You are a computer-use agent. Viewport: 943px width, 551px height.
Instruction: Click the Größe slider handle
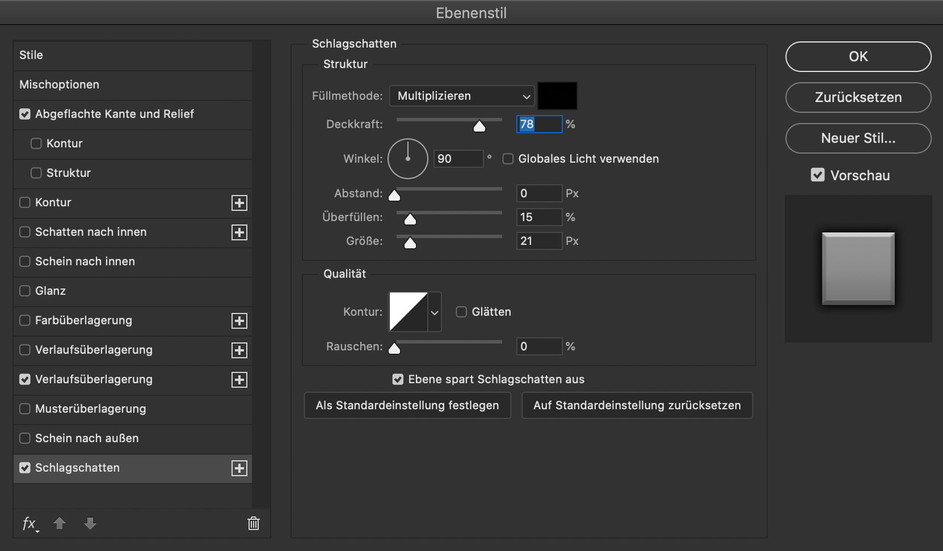[x=410, y=243]
